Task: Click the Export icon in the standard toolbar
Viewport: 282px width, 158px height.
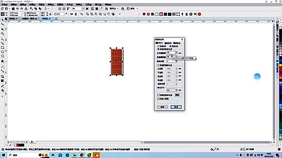Action: pos(64,9)
